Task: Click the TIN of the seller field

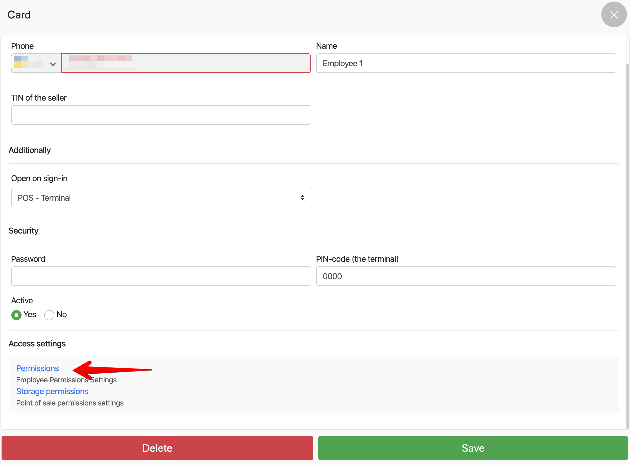Action: pyautogui.click(x=161, y=115)
